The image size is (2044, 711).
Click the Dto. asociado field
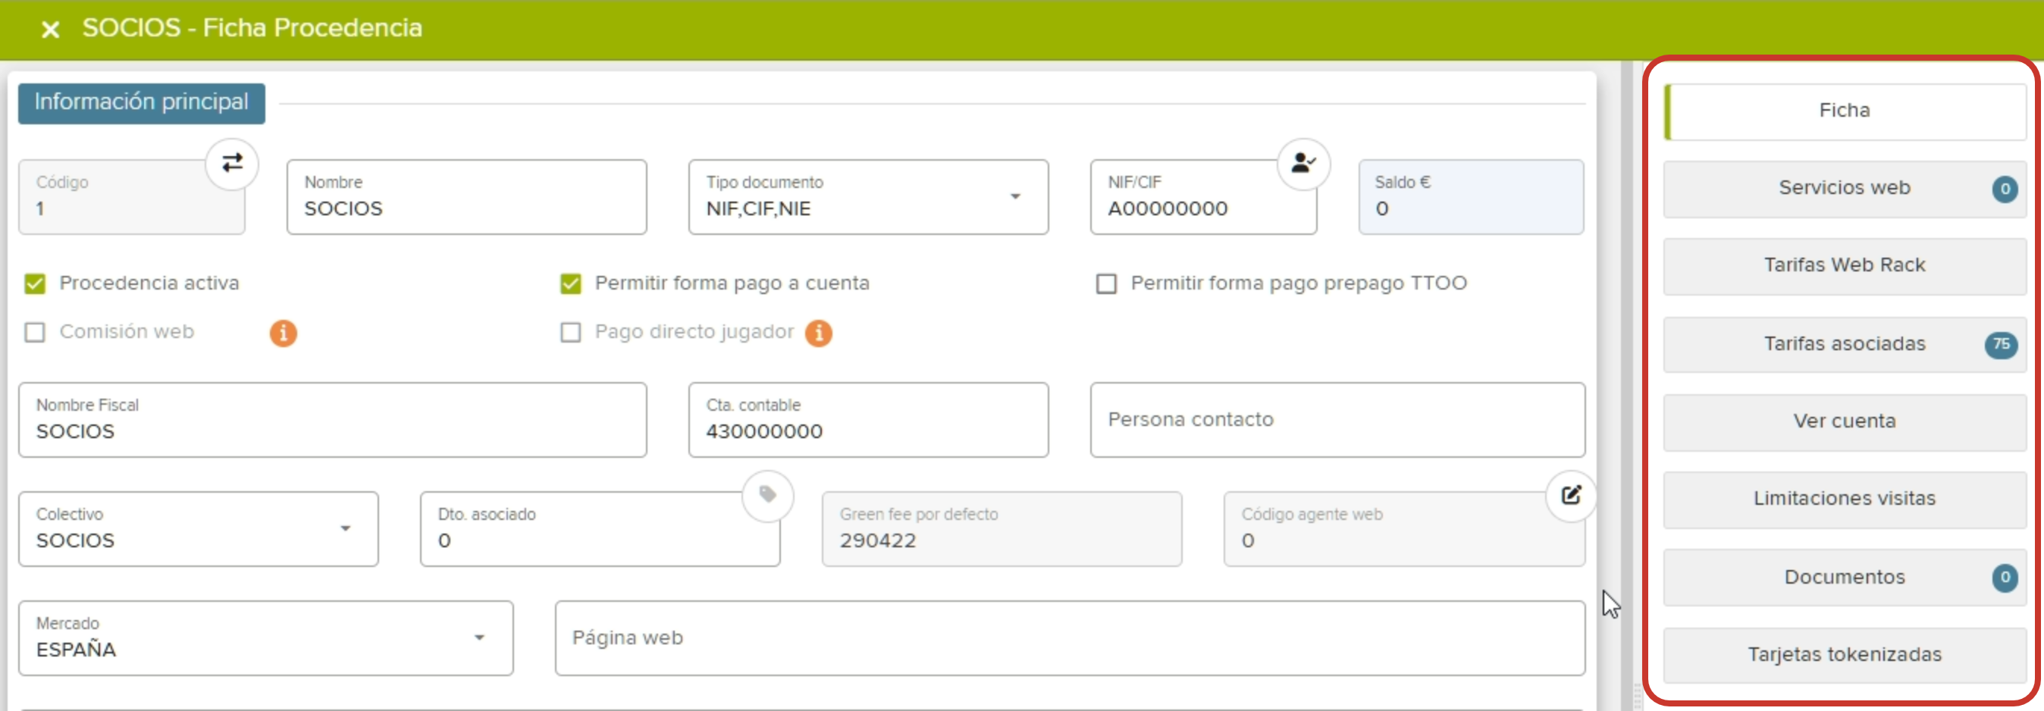(600, 528)
